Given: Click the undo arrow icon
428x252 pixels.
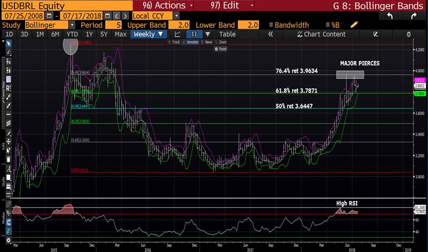Looking at the screenshot, I should [x=390, y=16].
